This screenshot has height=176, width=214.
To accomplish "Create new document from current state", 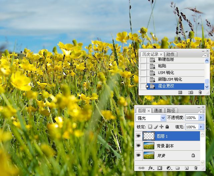I will click(x=180, y=92).
